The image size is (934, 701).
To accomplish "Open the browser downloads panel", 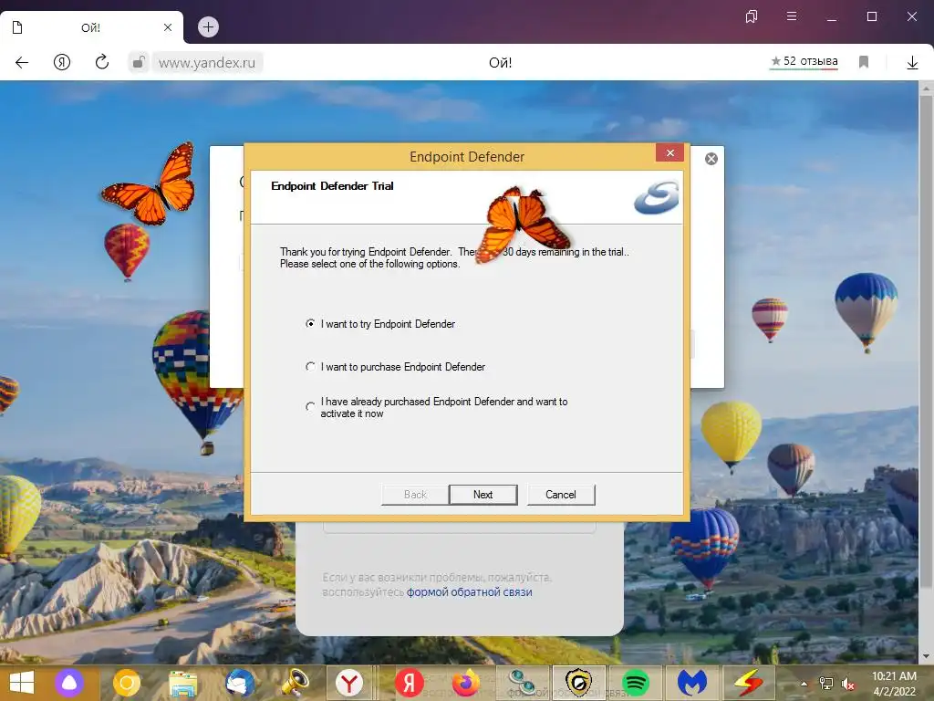I will click(x=912, y=63).
